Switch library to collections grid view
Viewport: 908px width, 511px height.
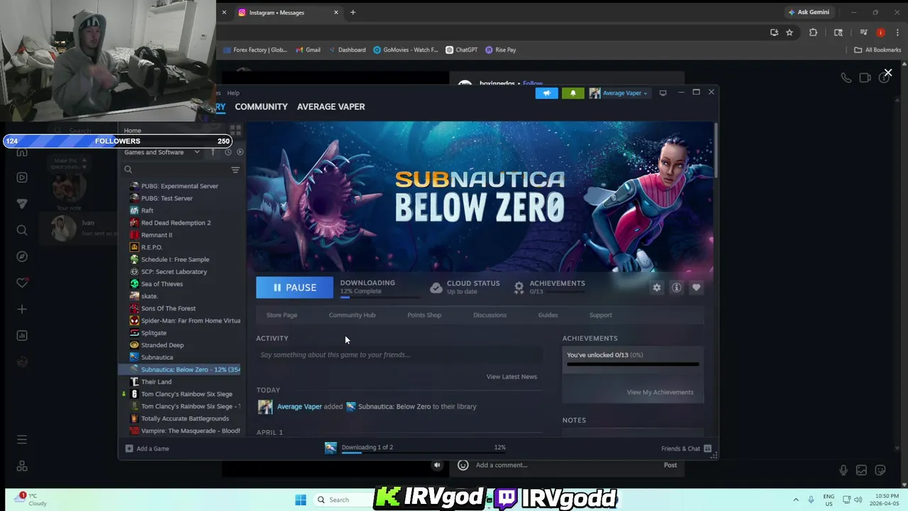pyautogui.click(x=236, y=131)
